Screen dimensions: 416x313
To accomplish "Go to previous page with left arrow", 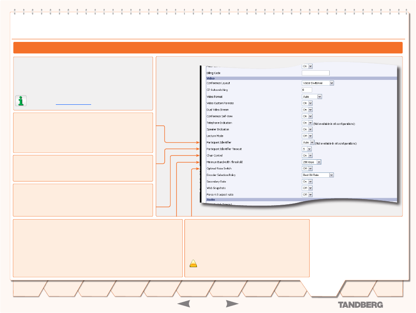I will click(x=184, y=304).
